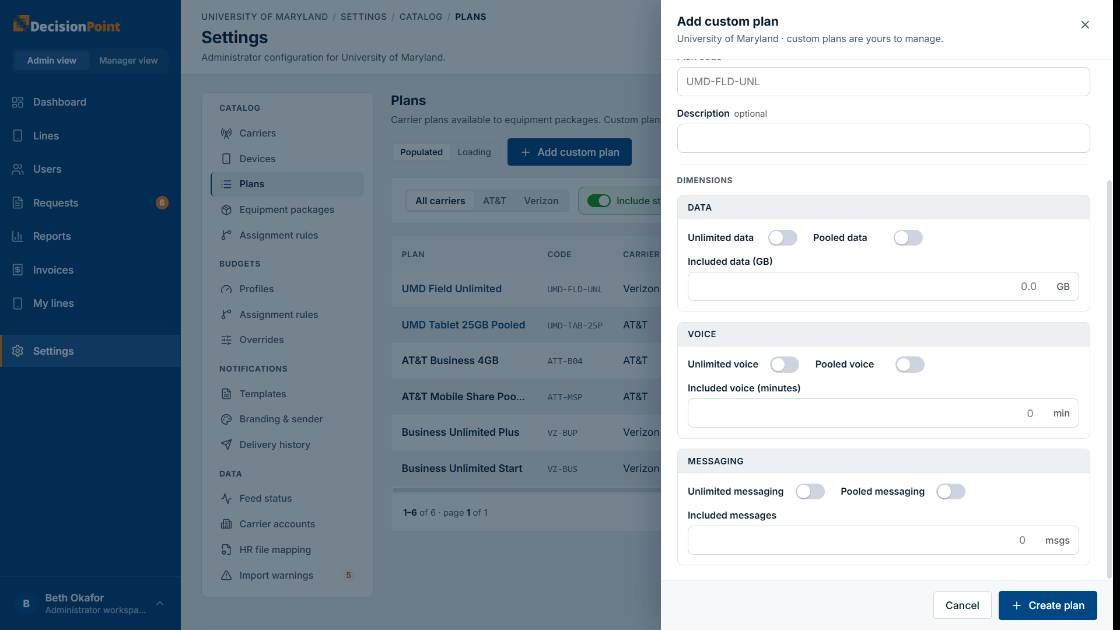Open the budget Profiles gauge icon
The image size is (1120, 630).
tap(226, 289)
